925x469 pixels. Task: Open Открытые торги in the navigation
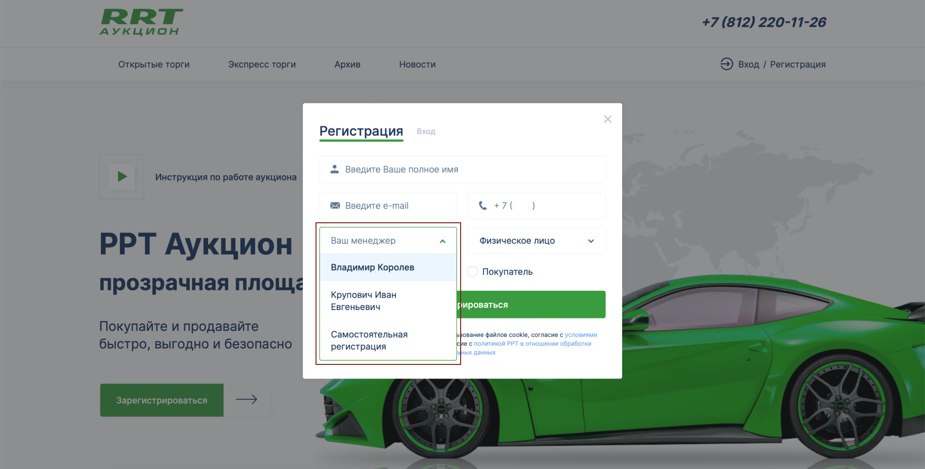point(154,64)
